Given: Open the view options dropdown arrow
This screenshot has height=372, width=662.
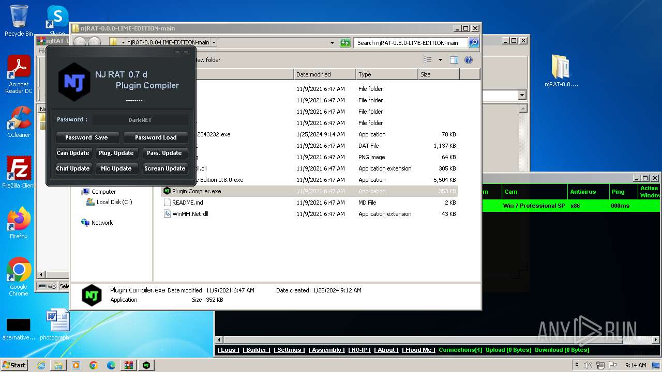Looking at the screenshot, I should pos(440,60).
